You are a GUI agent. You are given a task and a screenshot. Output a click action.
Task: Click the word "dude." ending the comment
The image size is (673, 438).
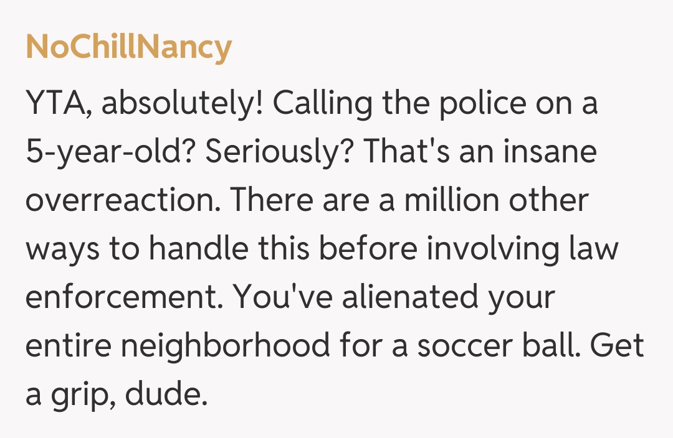pos(166,394)
